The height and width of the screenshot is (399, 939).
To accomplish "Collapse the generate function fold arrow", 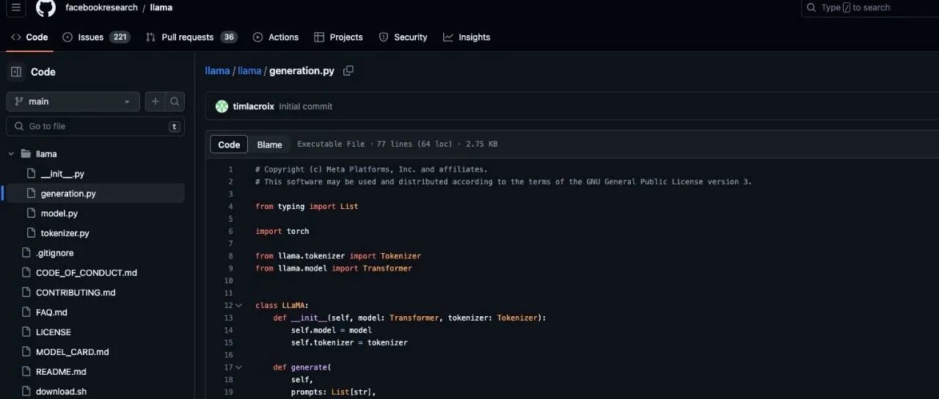I will tap(238, 367).
